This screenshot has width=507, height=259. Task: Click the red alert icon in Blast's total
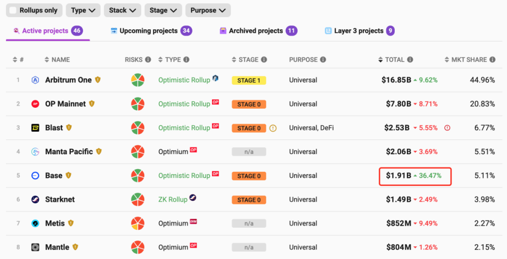[x=447, y=128]
